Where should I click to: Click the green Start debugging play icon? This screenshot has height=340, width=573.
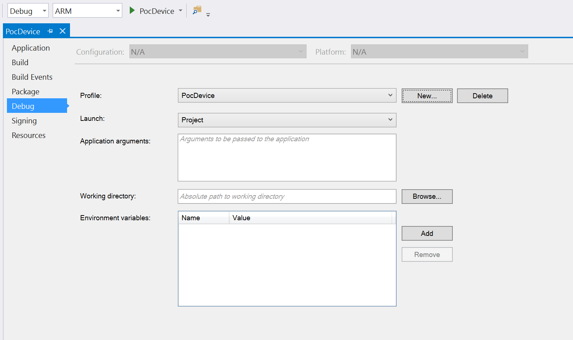132,11
